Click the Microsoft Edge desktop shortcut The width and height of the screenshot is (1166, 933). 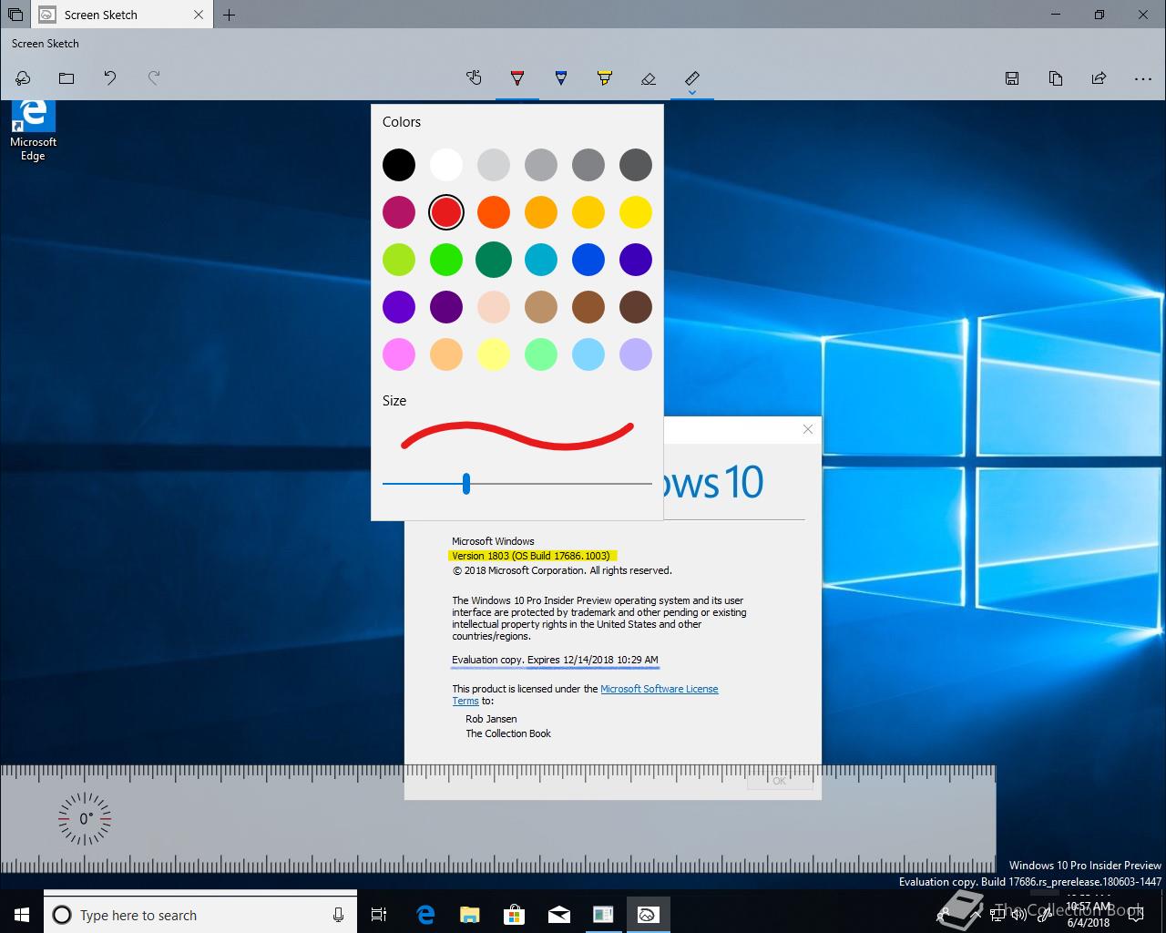[33, 130]
